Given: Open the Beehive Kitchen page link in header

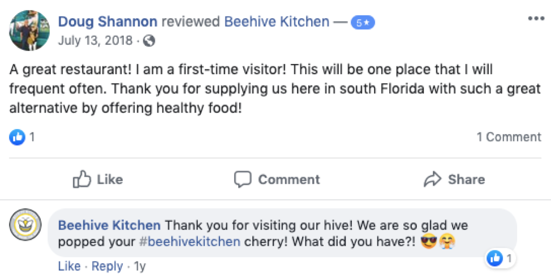Looking at the screenshot, I should 277,22.
